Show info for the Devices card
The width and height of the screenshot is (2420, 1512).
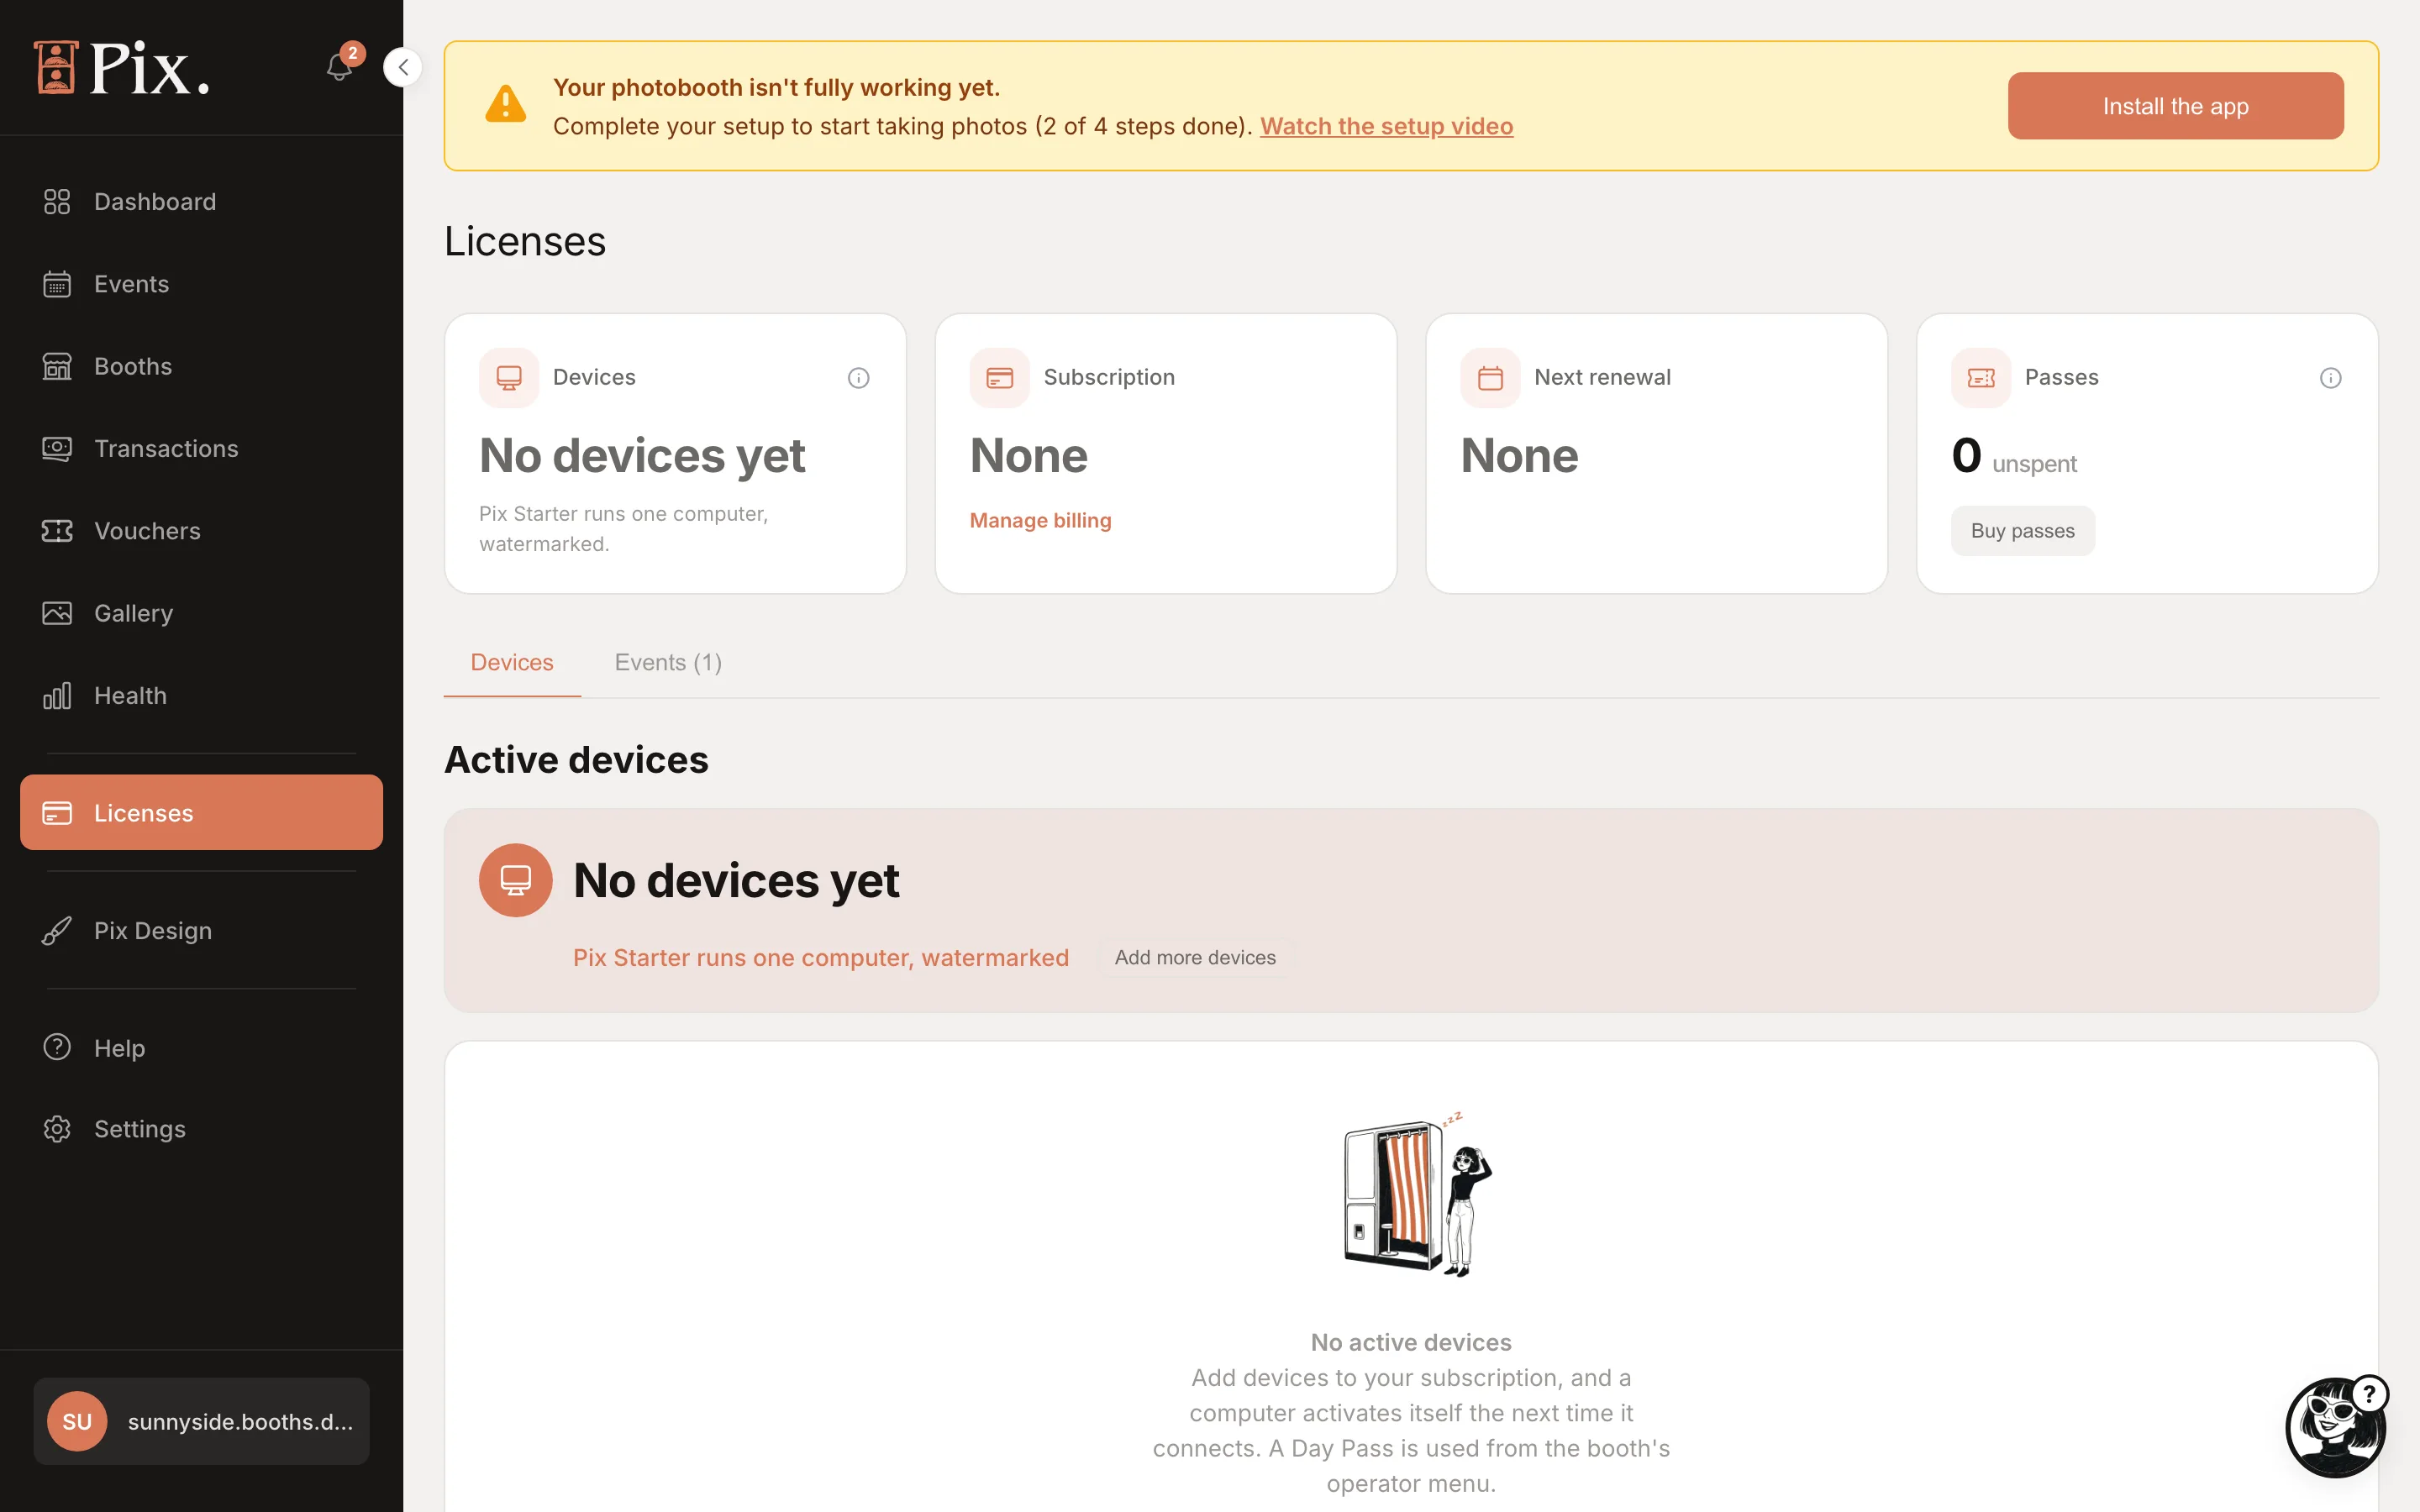(x=858, y=378)
